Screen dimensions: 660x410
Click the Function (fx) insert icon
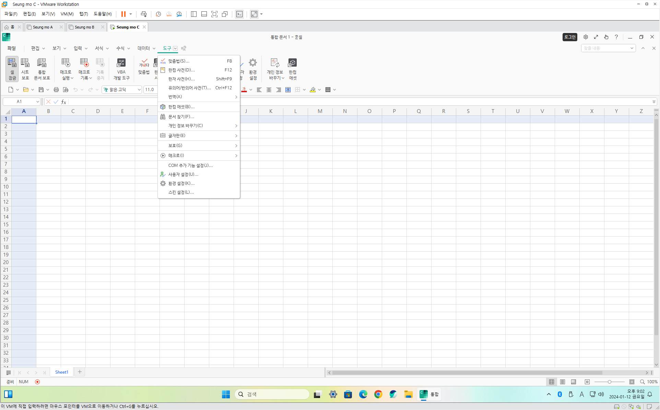(x=63, y=102)
